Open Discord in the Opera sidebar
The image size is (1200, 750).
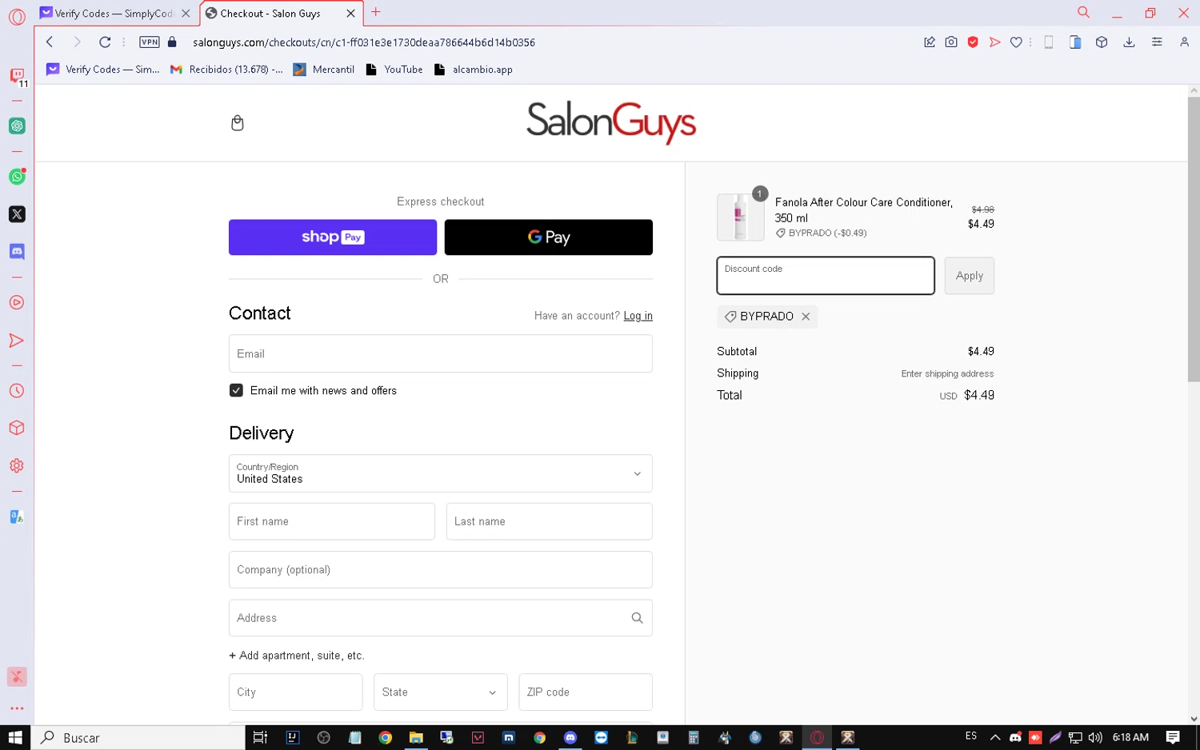coord(17,251)
